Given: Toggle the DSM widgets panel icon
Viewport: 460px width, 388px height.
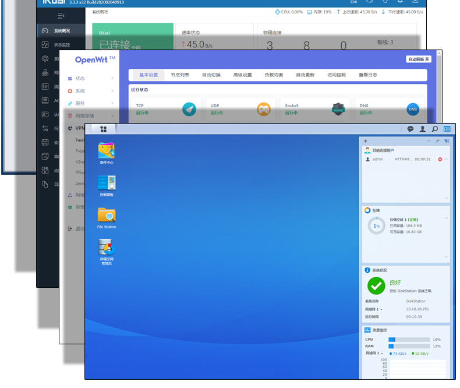Looking at the screenshot, I should [x=447, y=129].
